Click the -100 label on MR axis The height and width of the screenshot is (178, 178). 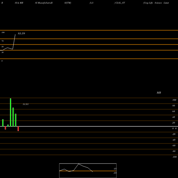tap(174, 157)
